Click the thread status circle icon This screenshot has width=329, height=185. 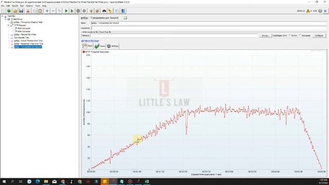[320, 11]
